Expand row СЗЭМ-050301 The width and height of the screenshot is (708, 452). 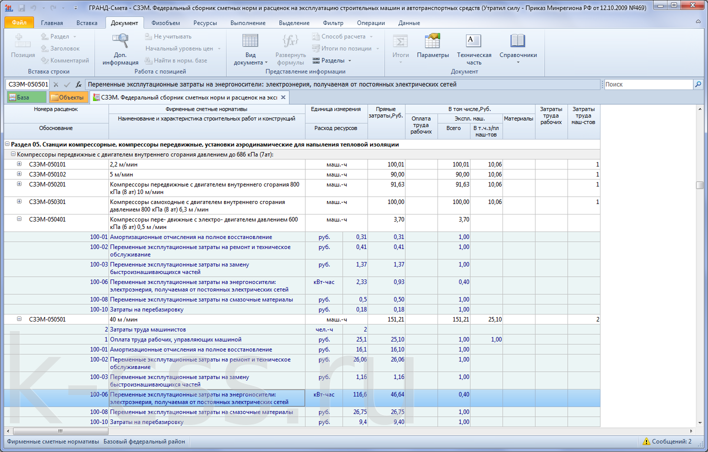(19, 201)
